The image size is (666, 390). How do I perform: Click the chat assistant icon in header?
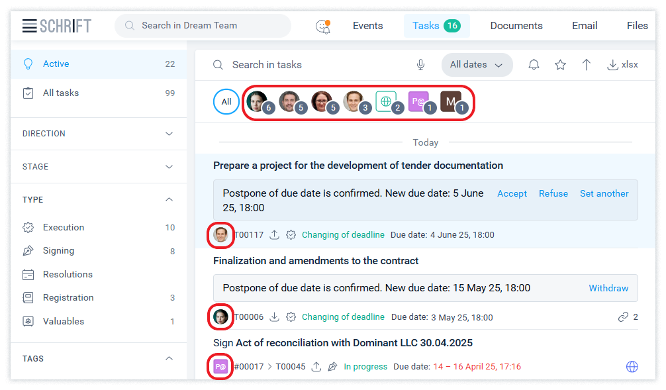click(x=323, y=26)
